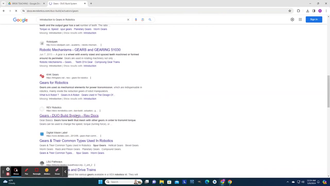Select the Rectangle annotation tool
Image resolution: width=330 pixels, height=186 pixels.
coord(37,172)
